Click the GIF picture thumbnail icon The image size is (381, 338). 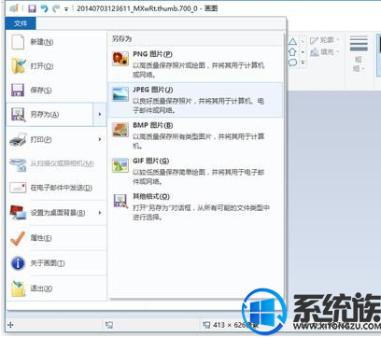[x=120, y=165]
